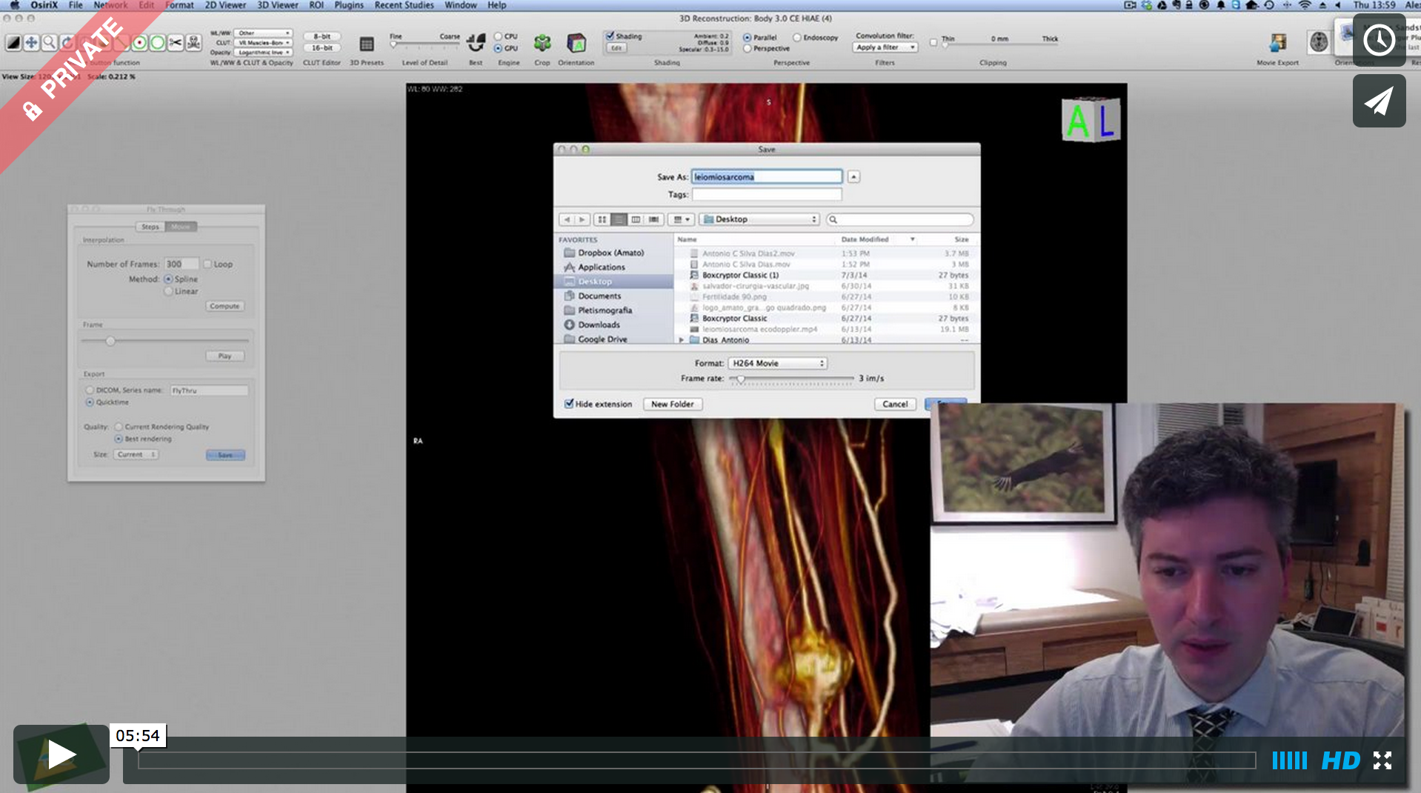This screenshot has height=793, width=1421.
Task: Select the Rotate tool icon
Action: click(67, 43)
